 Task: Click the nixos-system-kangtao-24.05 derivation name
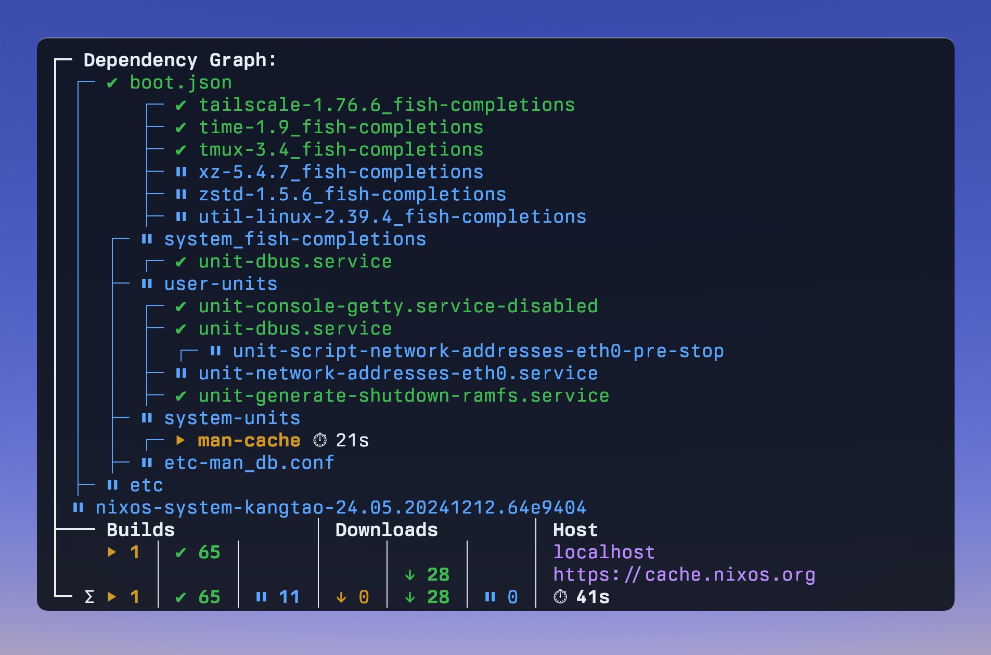coord(341,507)
